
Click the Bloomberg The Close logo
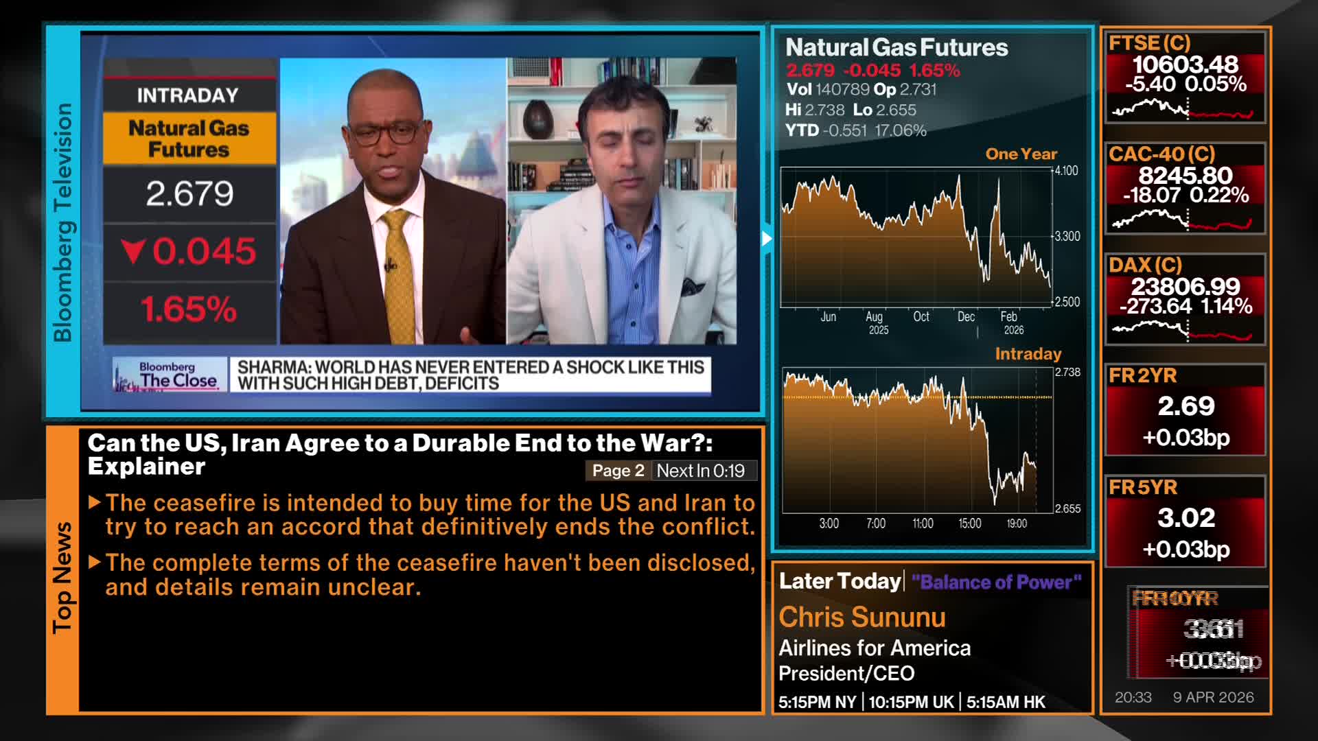tap(170, 375)
